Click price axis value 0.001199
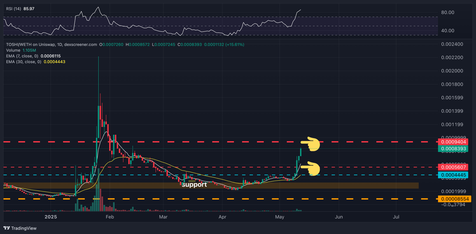 452,125
